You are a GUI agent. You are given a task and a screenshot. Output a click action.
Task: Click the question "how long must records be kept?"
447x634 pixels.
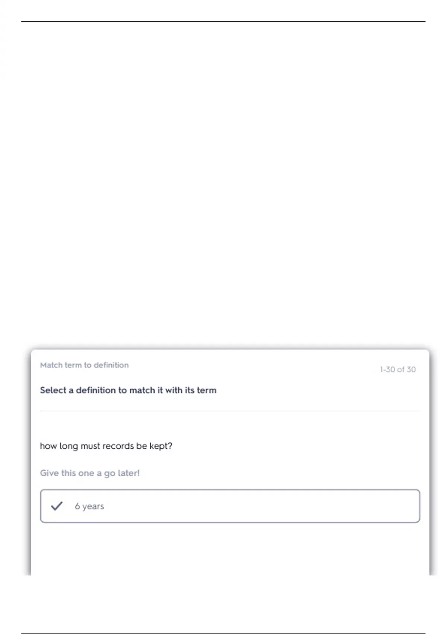[x=106, y=446]
